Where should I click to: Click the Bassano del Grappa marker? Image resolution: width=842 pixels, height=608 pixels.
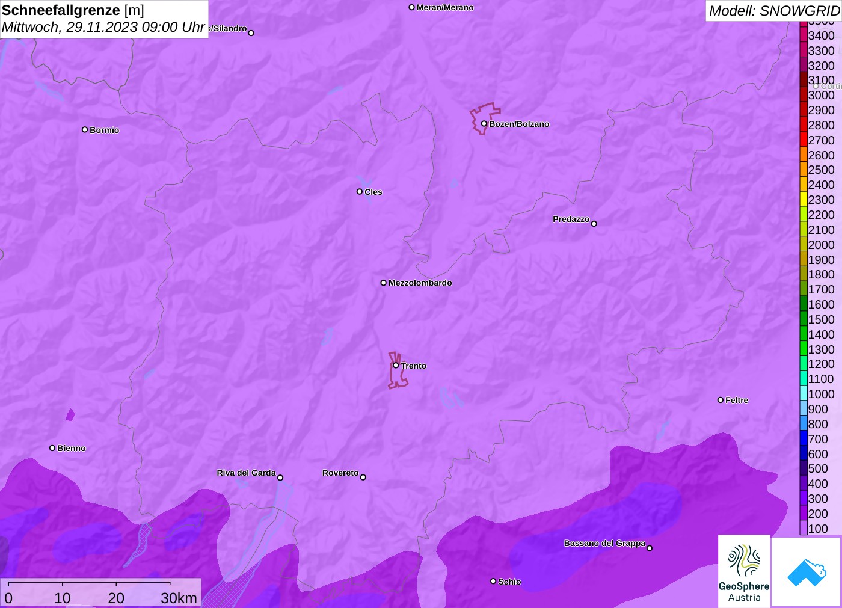tap(650, 548)
